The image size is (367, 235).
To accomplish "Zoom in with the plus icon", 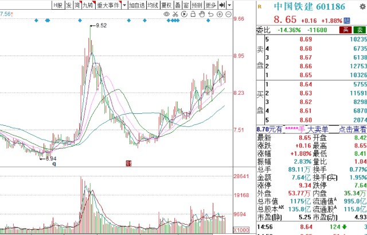I will [x=220, y=14].
